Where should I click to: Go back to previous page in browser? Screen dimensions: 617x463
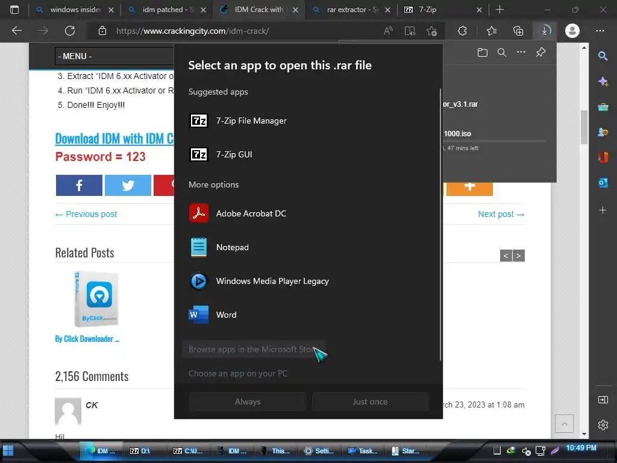(x=16, y=31)
